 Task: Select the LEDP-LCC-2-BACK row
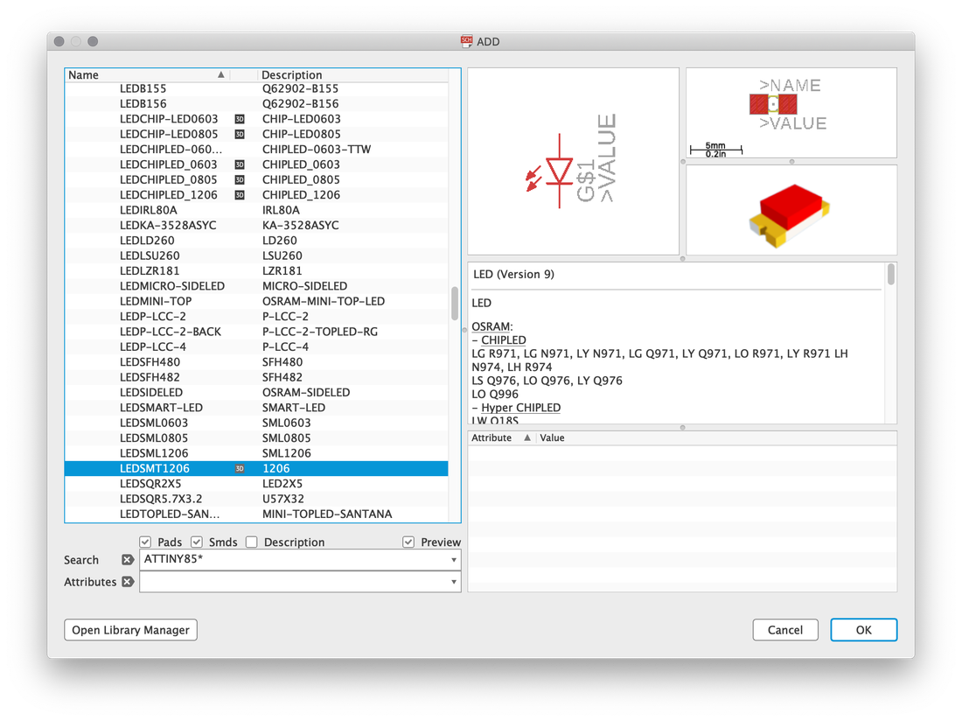256,332
